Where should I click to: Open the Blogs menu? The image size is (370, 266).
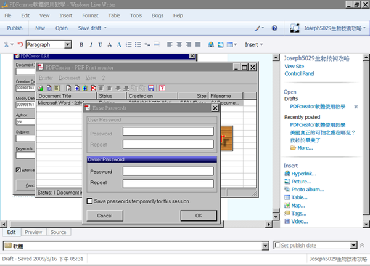(157, 15)
